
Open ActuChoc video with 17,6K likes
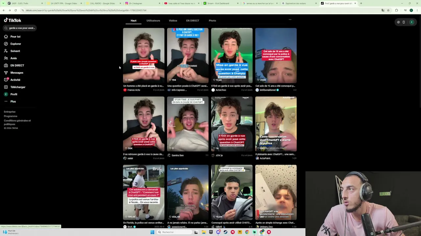pos(232,55)
